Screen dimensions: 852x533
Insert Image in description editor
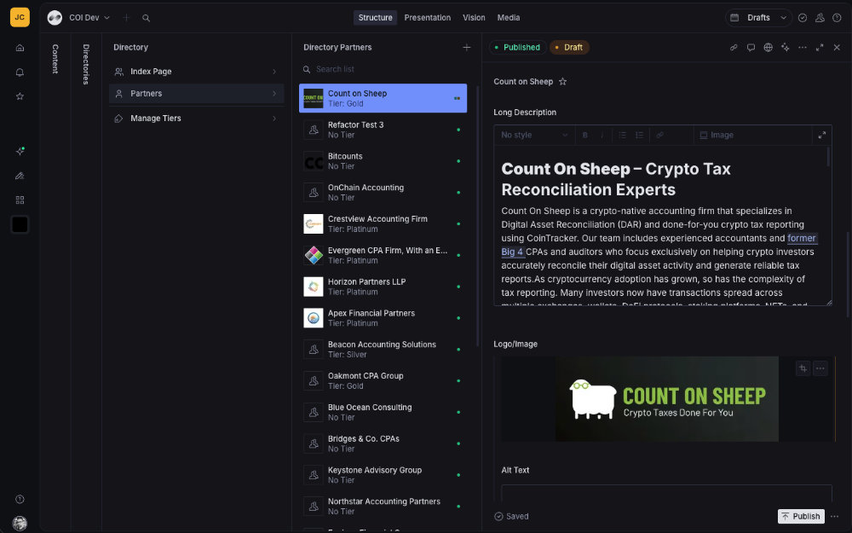pyautogui.click(x=717, y=135)
